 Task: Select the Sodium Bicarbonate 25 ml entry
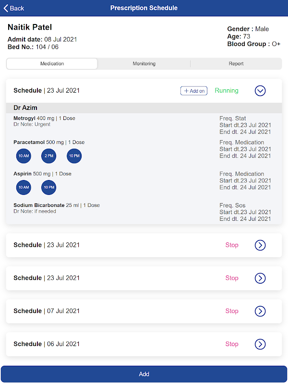coord(57,205)
